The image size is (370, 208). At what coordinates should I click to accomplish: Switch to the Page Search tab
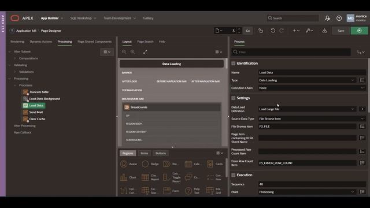click(145, 42)
